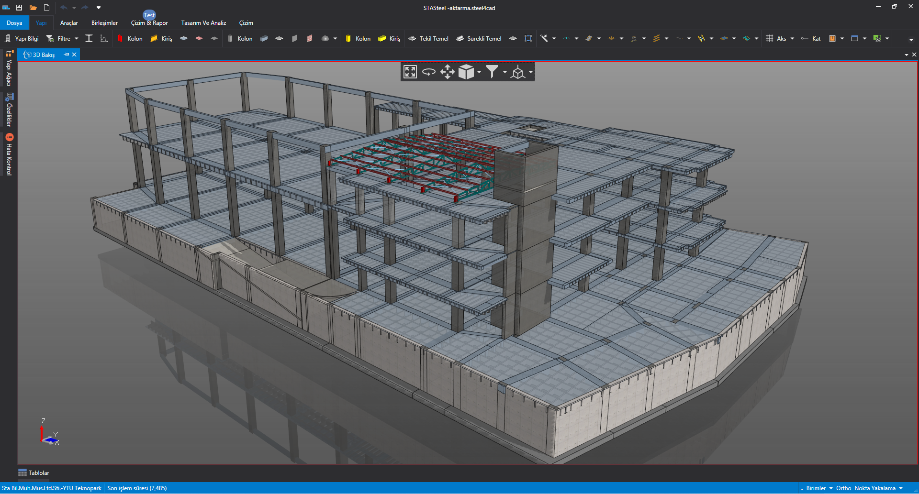This screenshot has width=919, height=494.
Task: Click the Sürekli Temel foundation tool
Action: coord(479,39)
